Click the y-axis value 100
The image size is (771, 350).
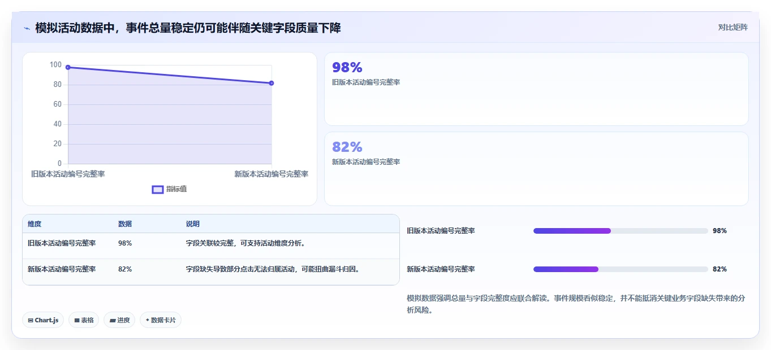tap(55, 65)
